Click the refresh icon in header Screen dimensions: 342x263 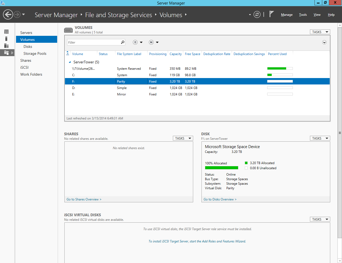[x=257, y=14]
